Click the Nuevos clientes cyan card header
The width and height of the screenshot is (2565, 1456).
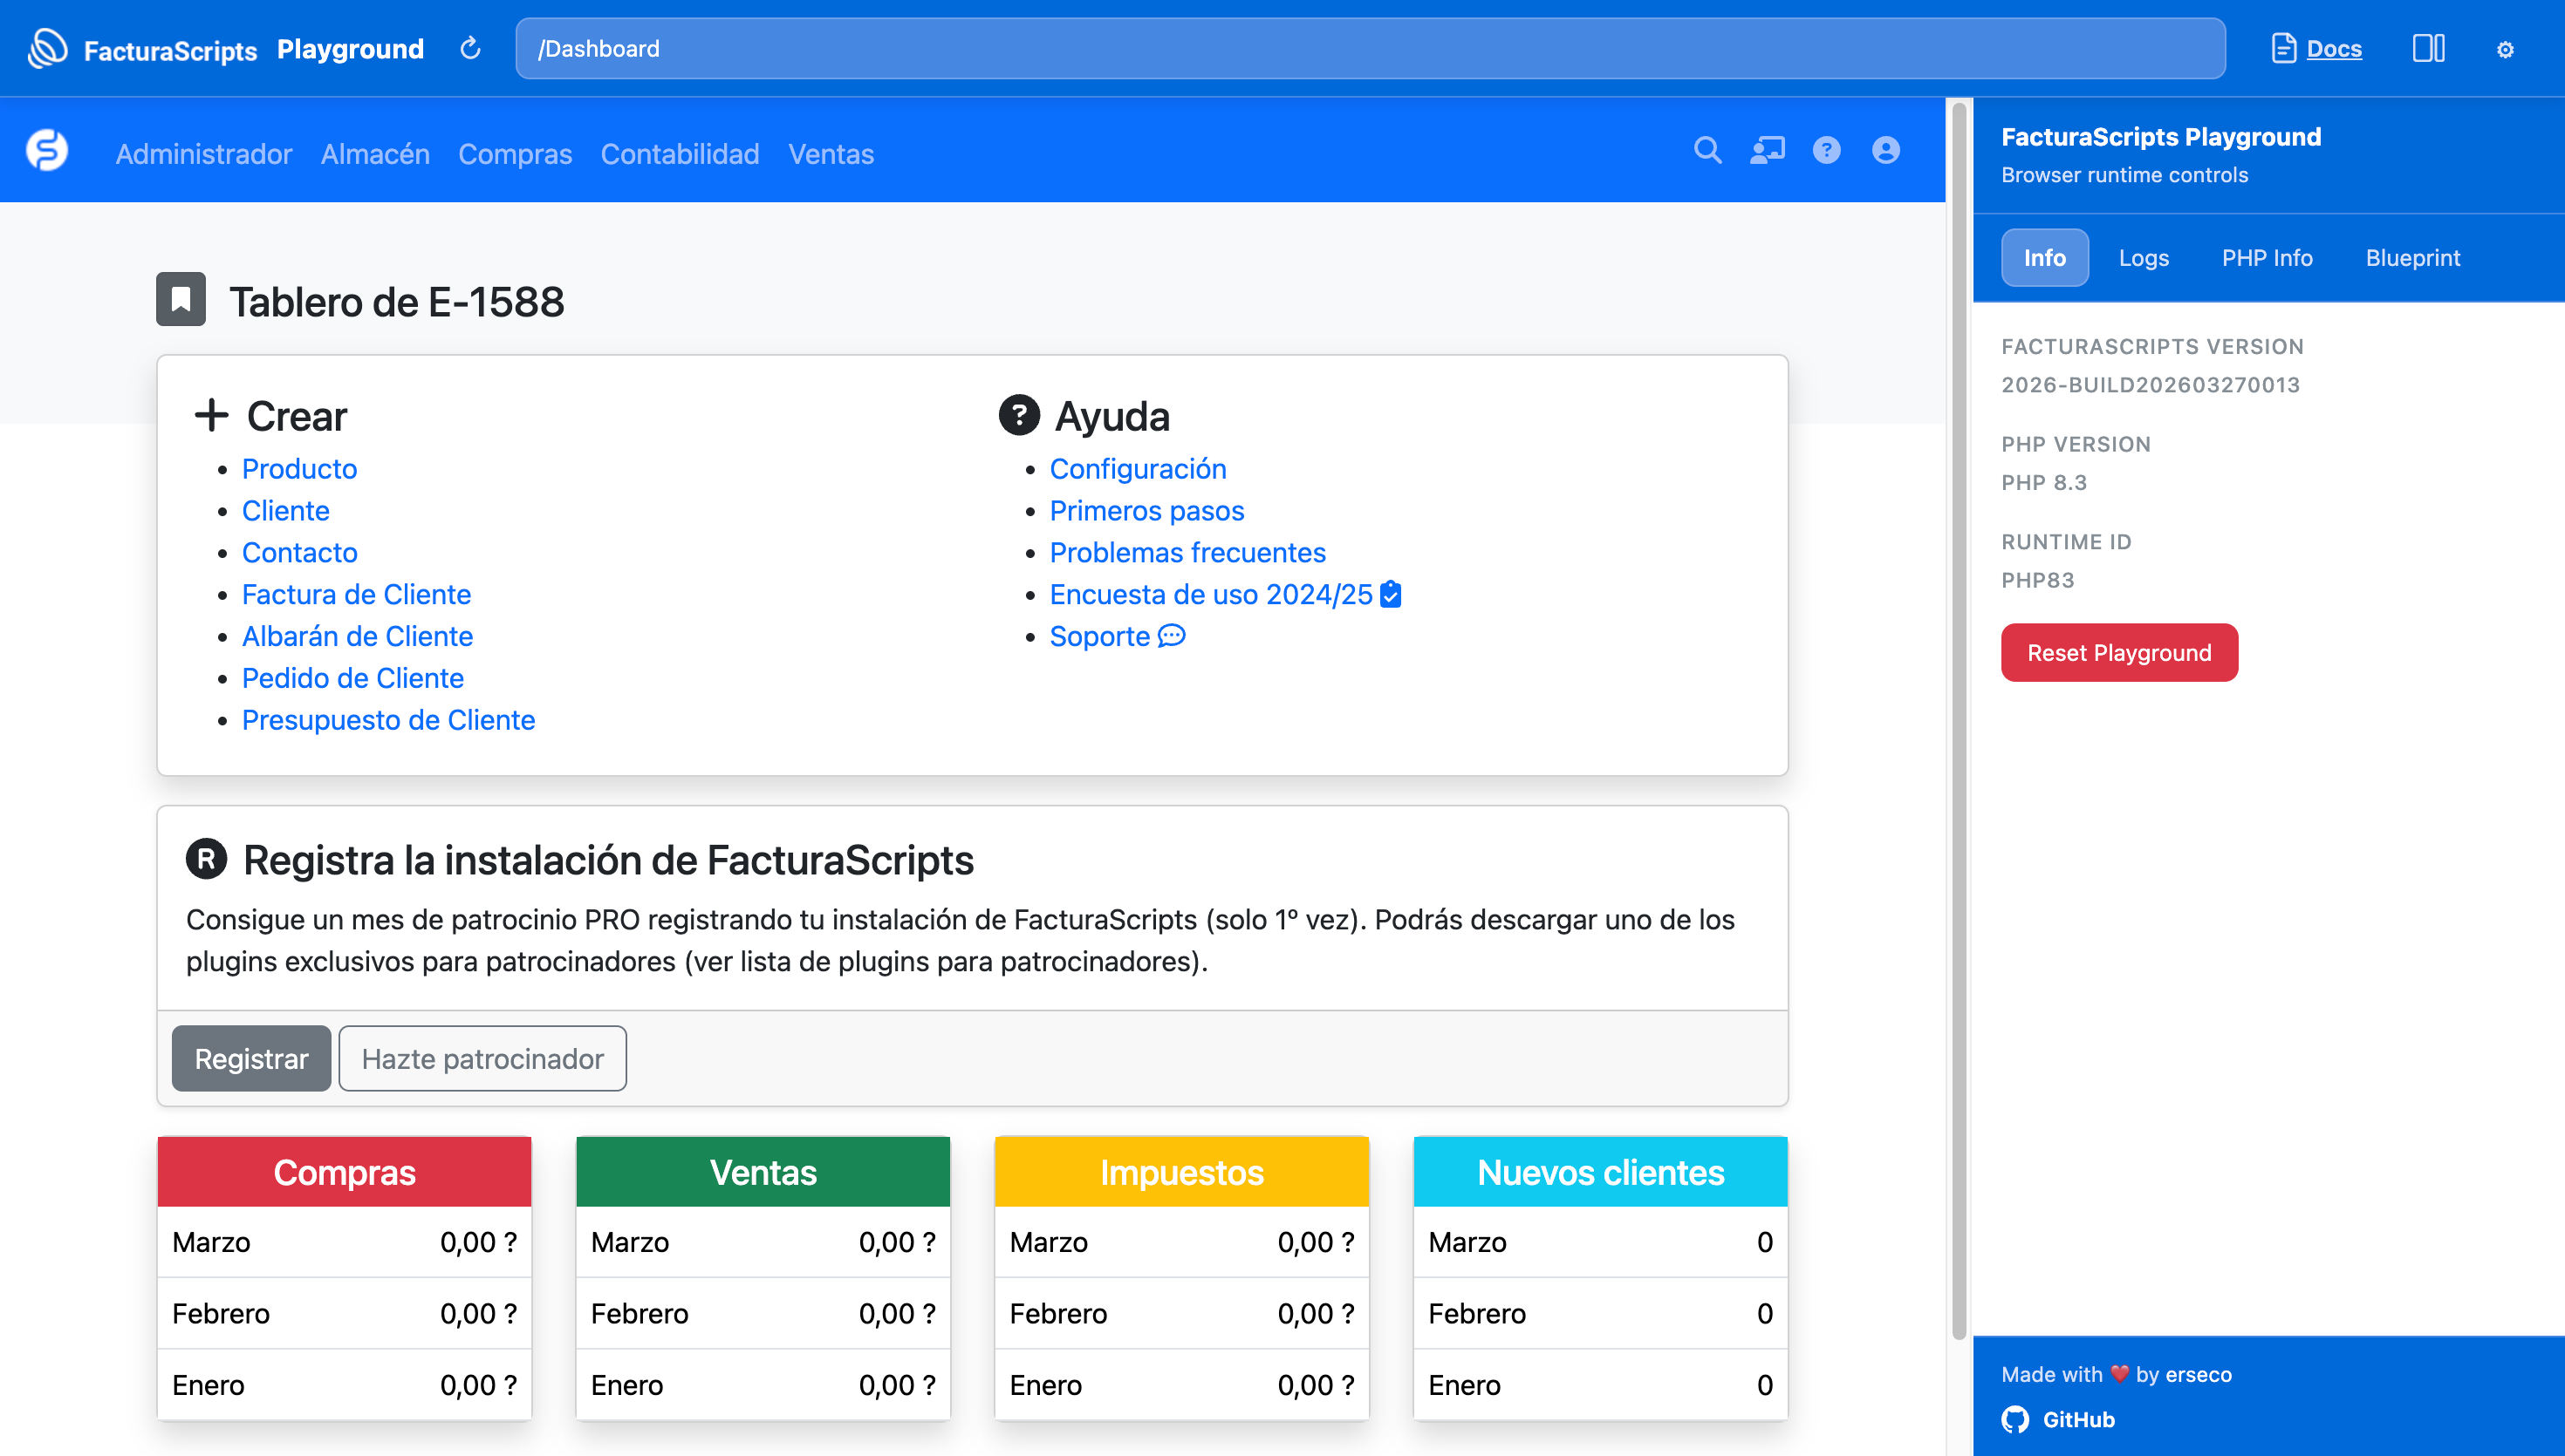tap(1599, 1172)
